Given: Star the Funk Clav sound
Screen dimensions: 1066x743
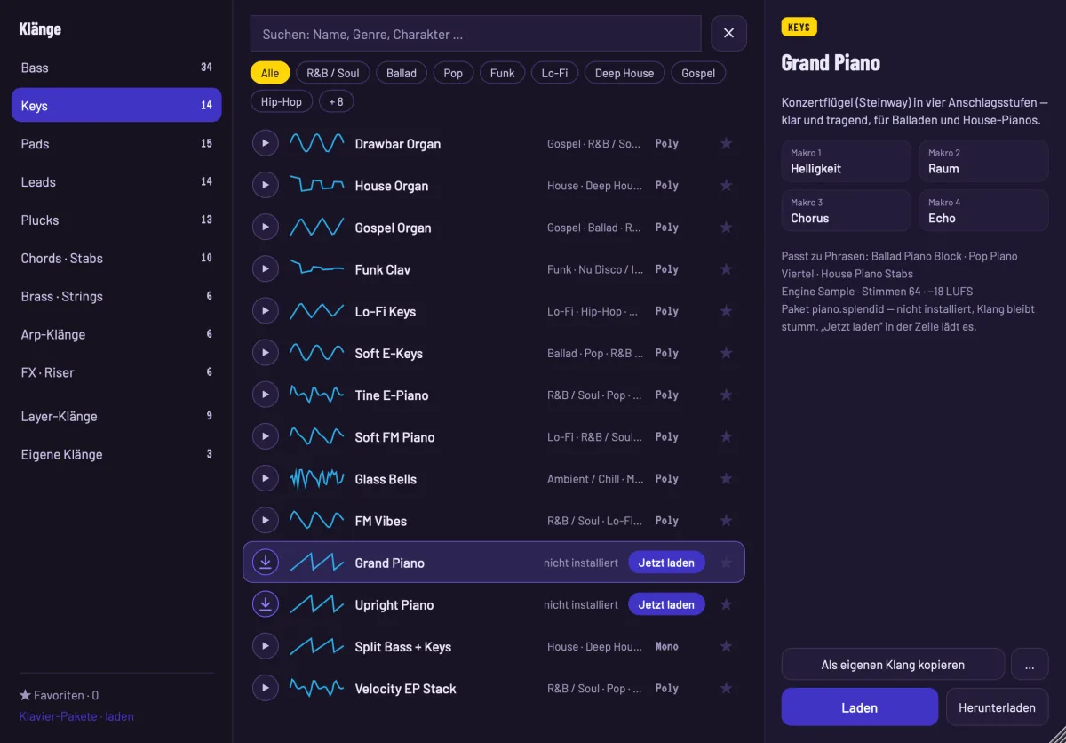Looking at the screenshot, I should tap(726, 268).
